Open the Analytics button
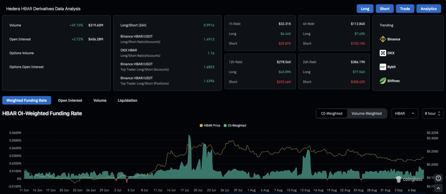 tap(429, 9)
